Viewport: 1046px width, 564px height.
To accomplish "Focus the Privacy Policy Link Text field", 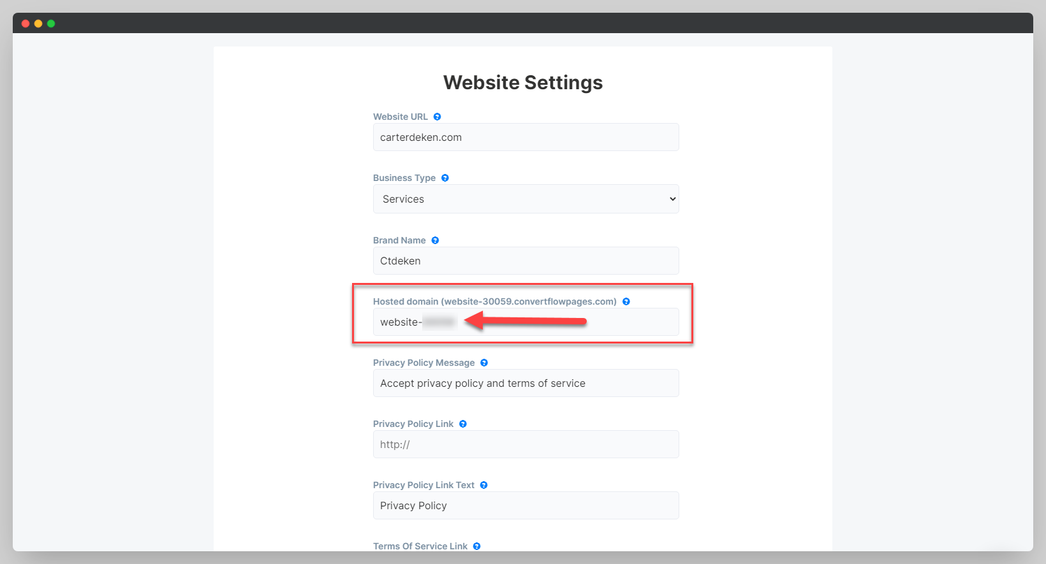I will pos(526,505).
